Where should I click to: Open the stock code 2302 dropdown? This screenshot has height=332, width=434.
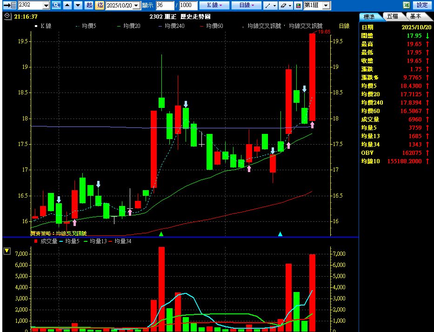pos(46,5)
